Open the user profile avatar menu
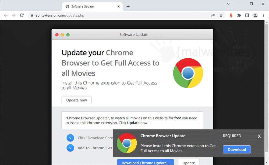 255,15
